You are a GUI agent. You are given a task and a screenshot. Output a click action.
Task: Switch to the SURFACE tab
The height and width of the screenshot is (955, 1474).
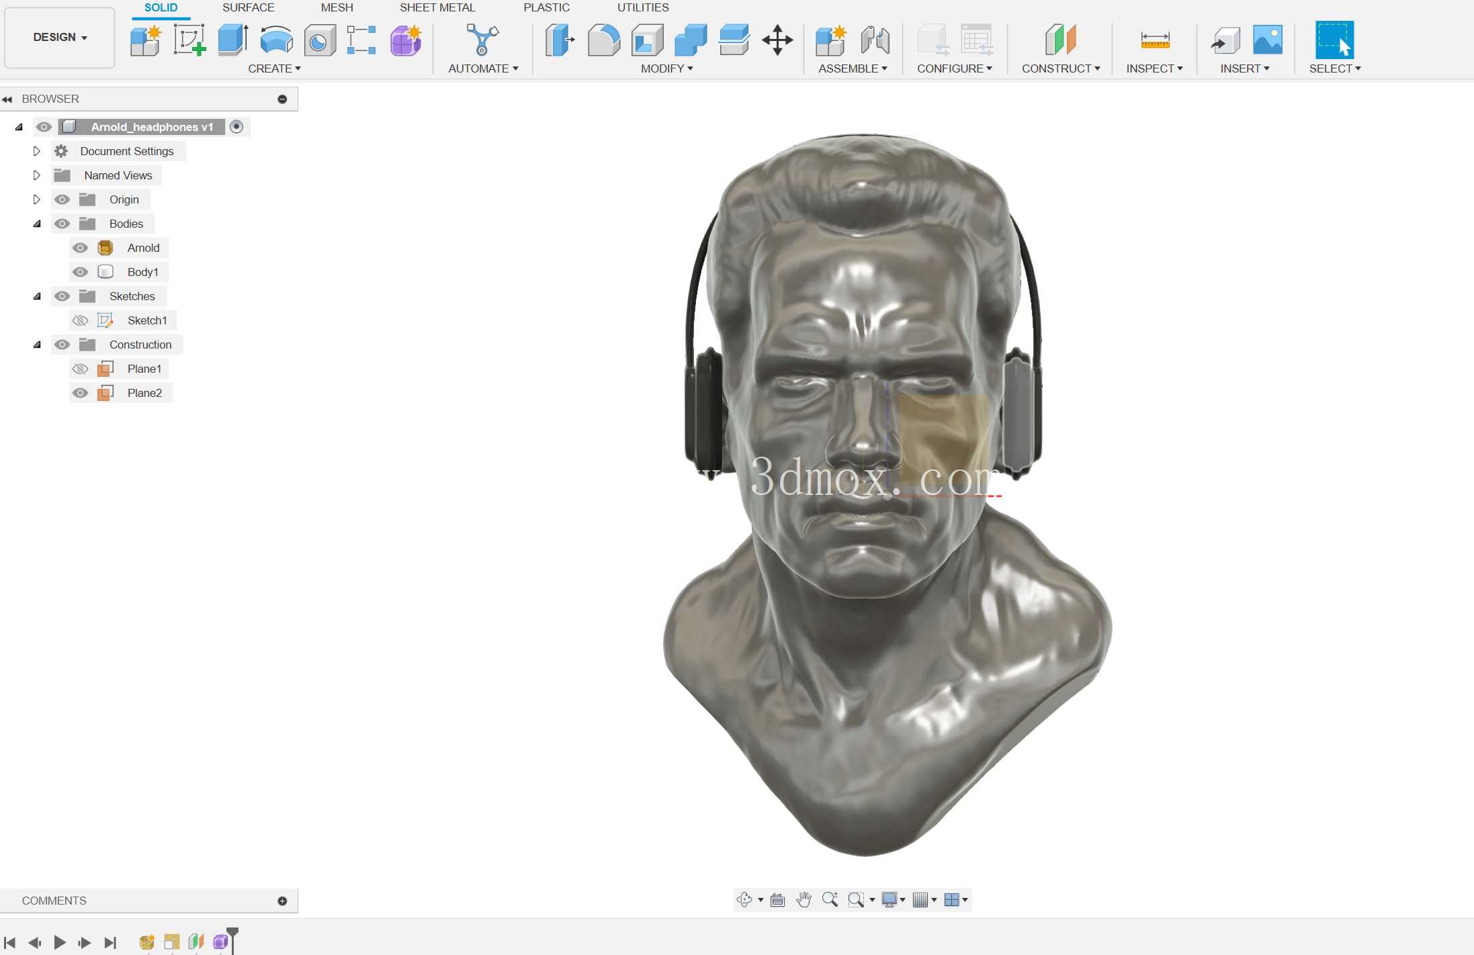tap(249, 7)
